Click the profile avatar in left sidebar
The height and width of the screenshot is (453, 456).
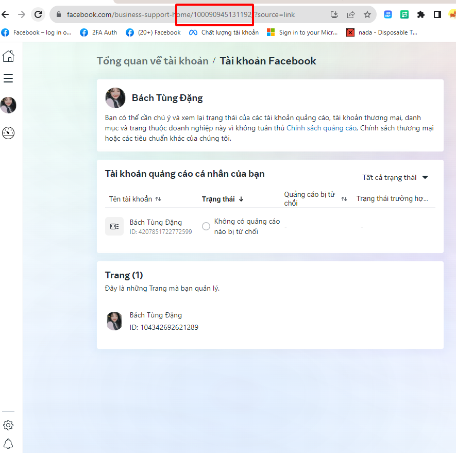8,105
